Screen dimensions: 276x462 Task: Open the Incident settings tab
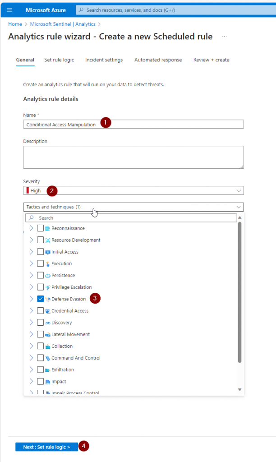tap(104, 60)
